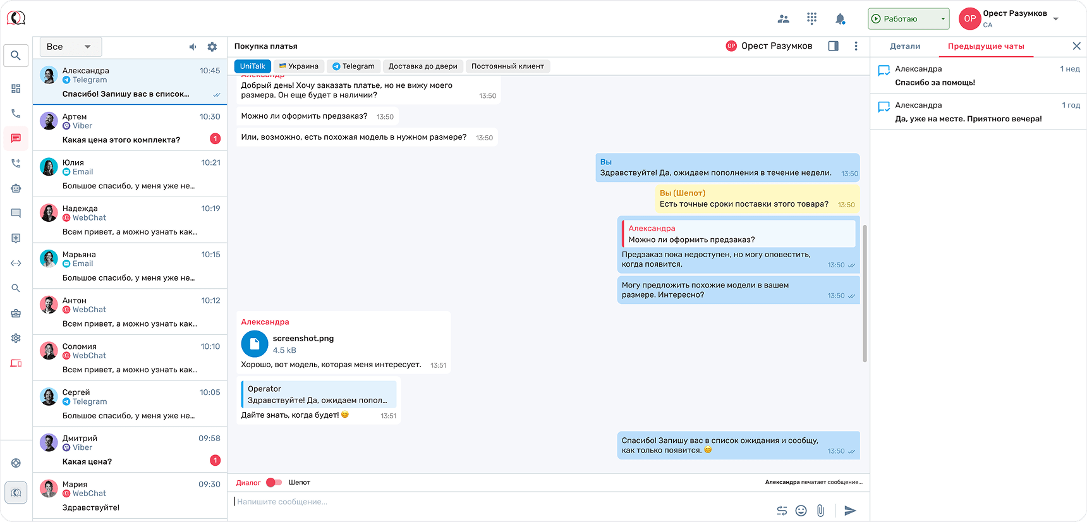Click the Telegram tag button
This screenshot has width=1087, height=522.
click(x=353, y=66)
